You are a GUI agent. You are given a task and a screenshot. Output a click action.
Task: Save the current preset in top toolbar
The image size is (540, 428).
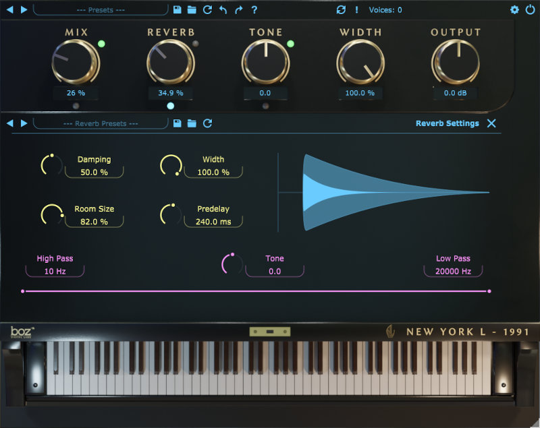point(177,10)
